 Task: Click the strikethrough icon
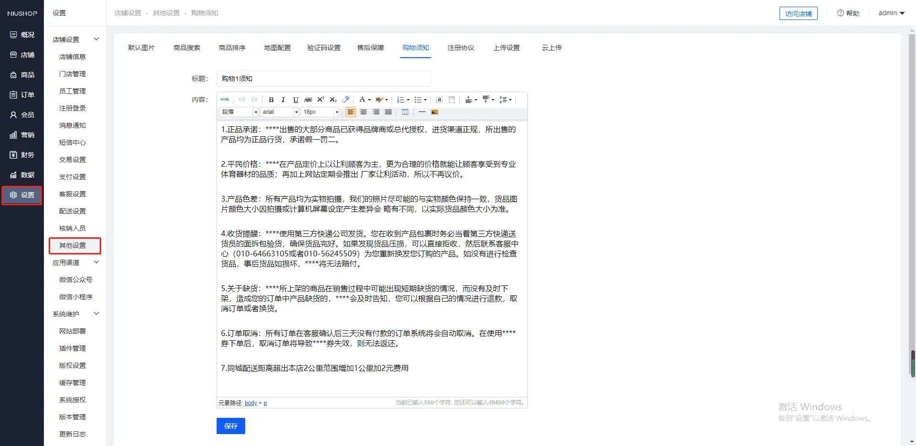click(x=308, y=100)
